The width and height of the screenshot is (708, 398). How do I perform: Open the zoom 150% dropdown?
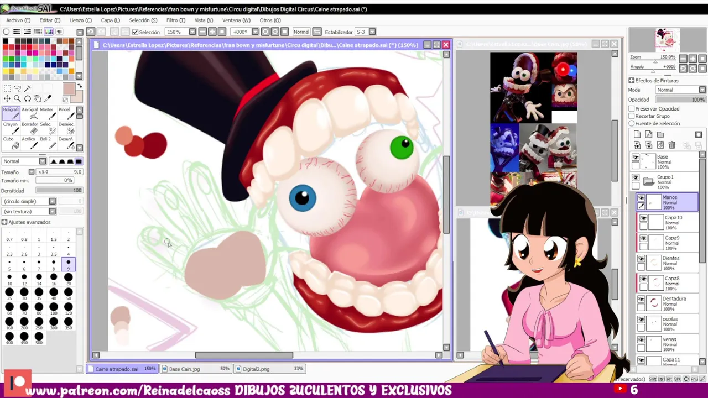(192, 32)
